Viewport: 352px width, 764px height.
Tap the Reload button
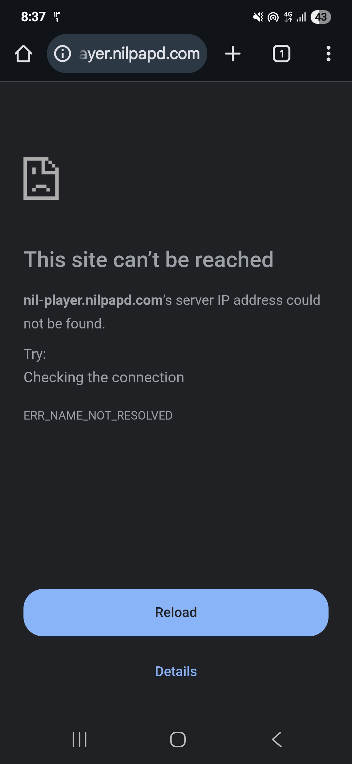[176, 613]
